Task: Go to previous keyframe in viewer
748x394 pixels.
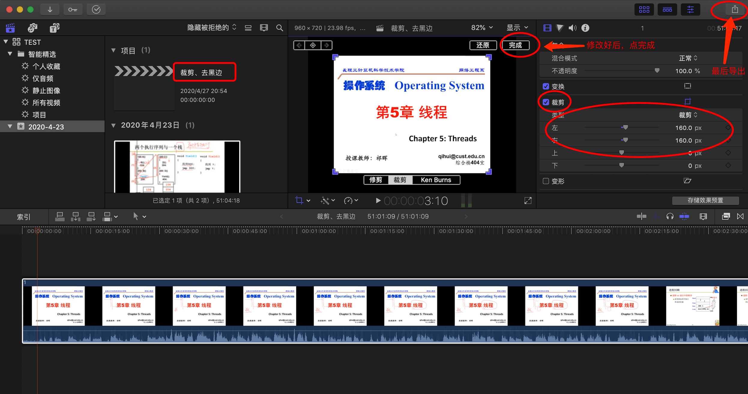Action: 299,45
